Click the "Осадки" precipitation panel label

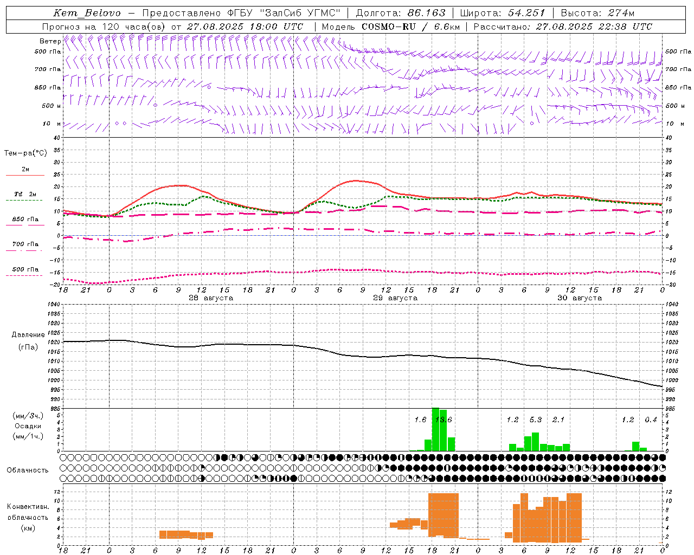(28, 426)
